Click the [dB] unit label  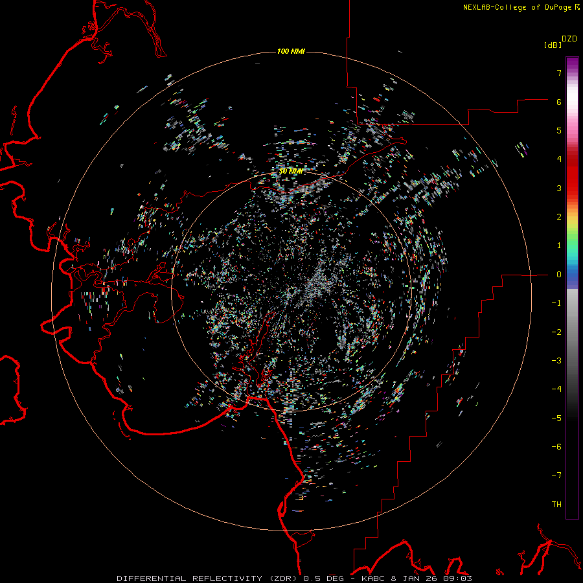click(x=553, y=45)
